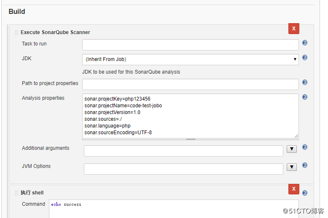Click help icon for the shell build step

tap(305, 193)
